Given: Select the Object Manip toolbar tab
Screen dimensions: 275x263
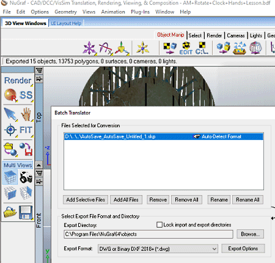Looking at the screenshot, I should [170, 35].
